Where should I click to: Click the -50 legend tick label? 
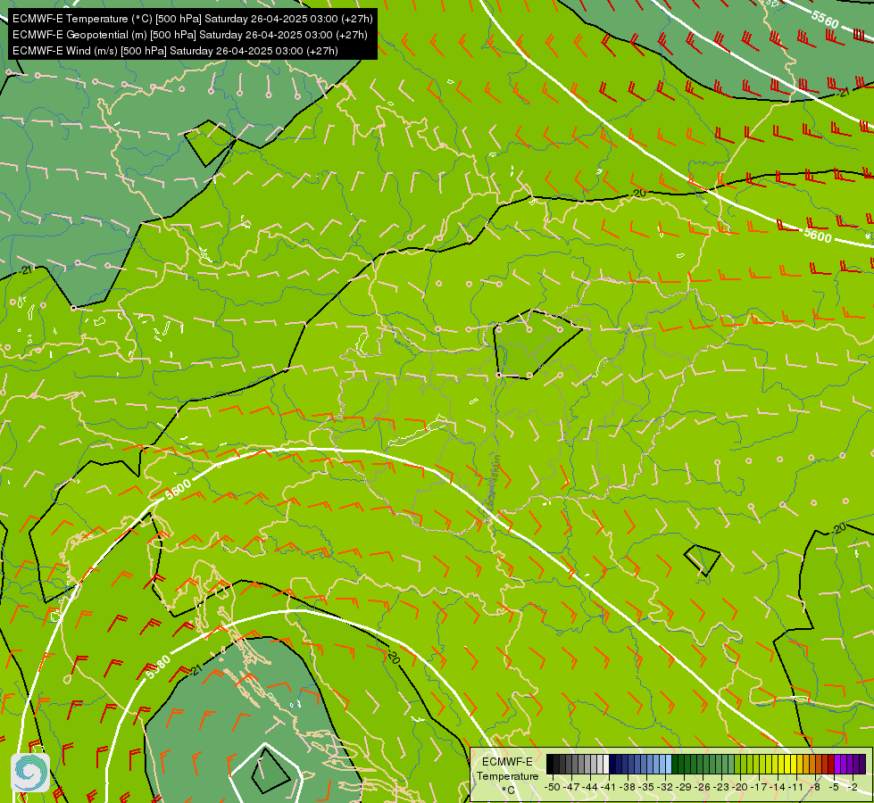553,787
